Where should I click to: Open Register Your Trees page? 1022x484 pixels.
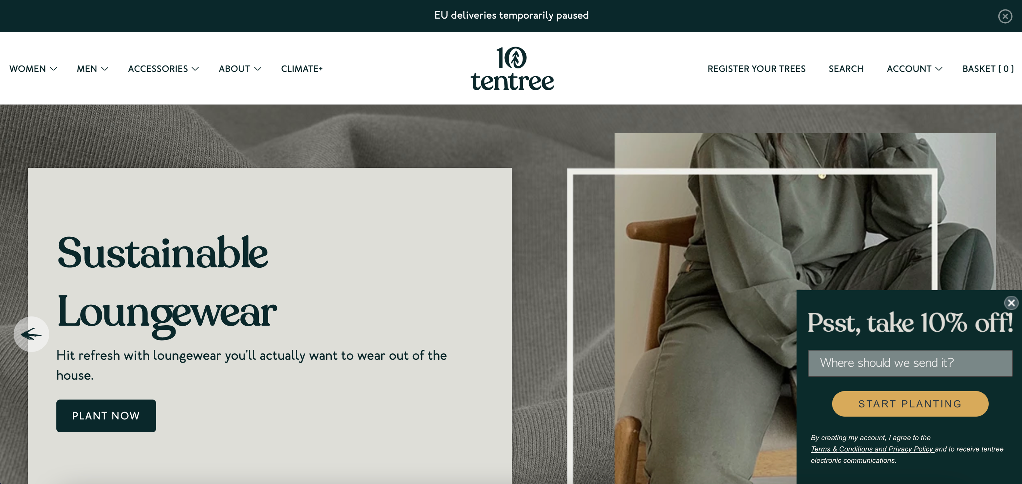tap(756, 69)
